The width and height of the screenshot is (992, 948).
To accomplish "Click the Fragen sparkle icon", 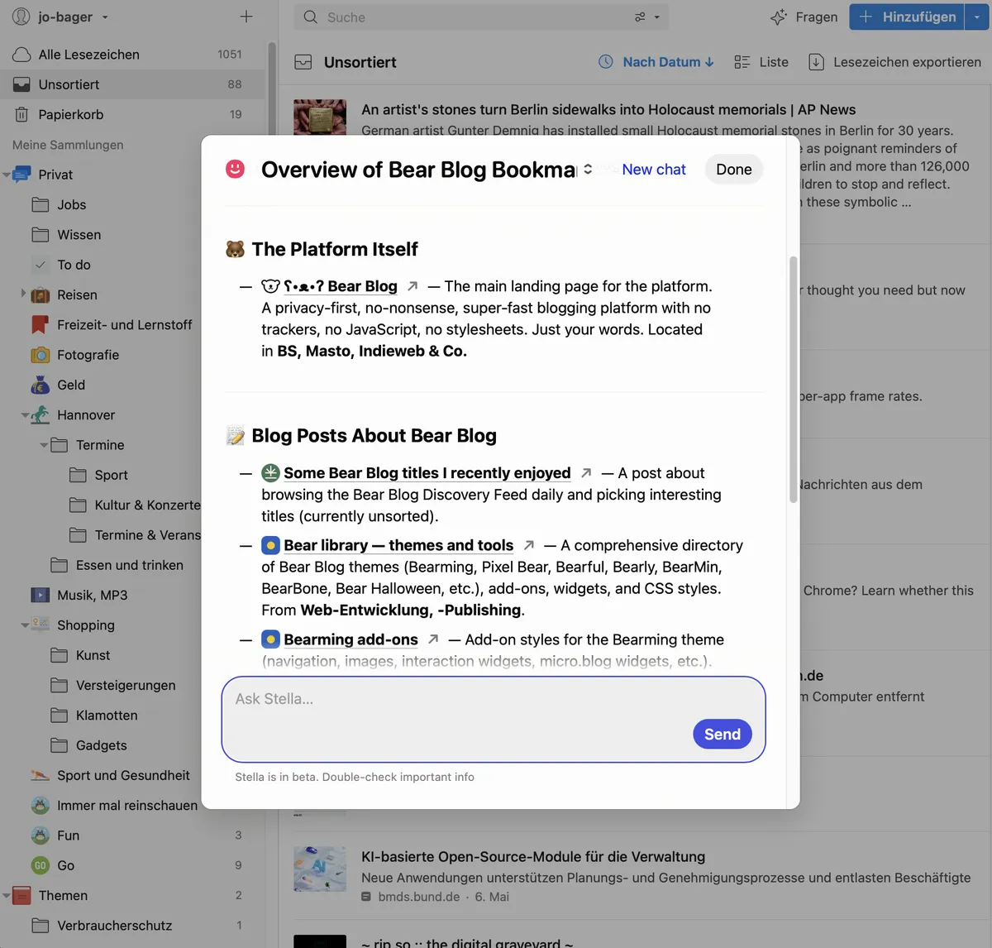I will click(778, 17).
